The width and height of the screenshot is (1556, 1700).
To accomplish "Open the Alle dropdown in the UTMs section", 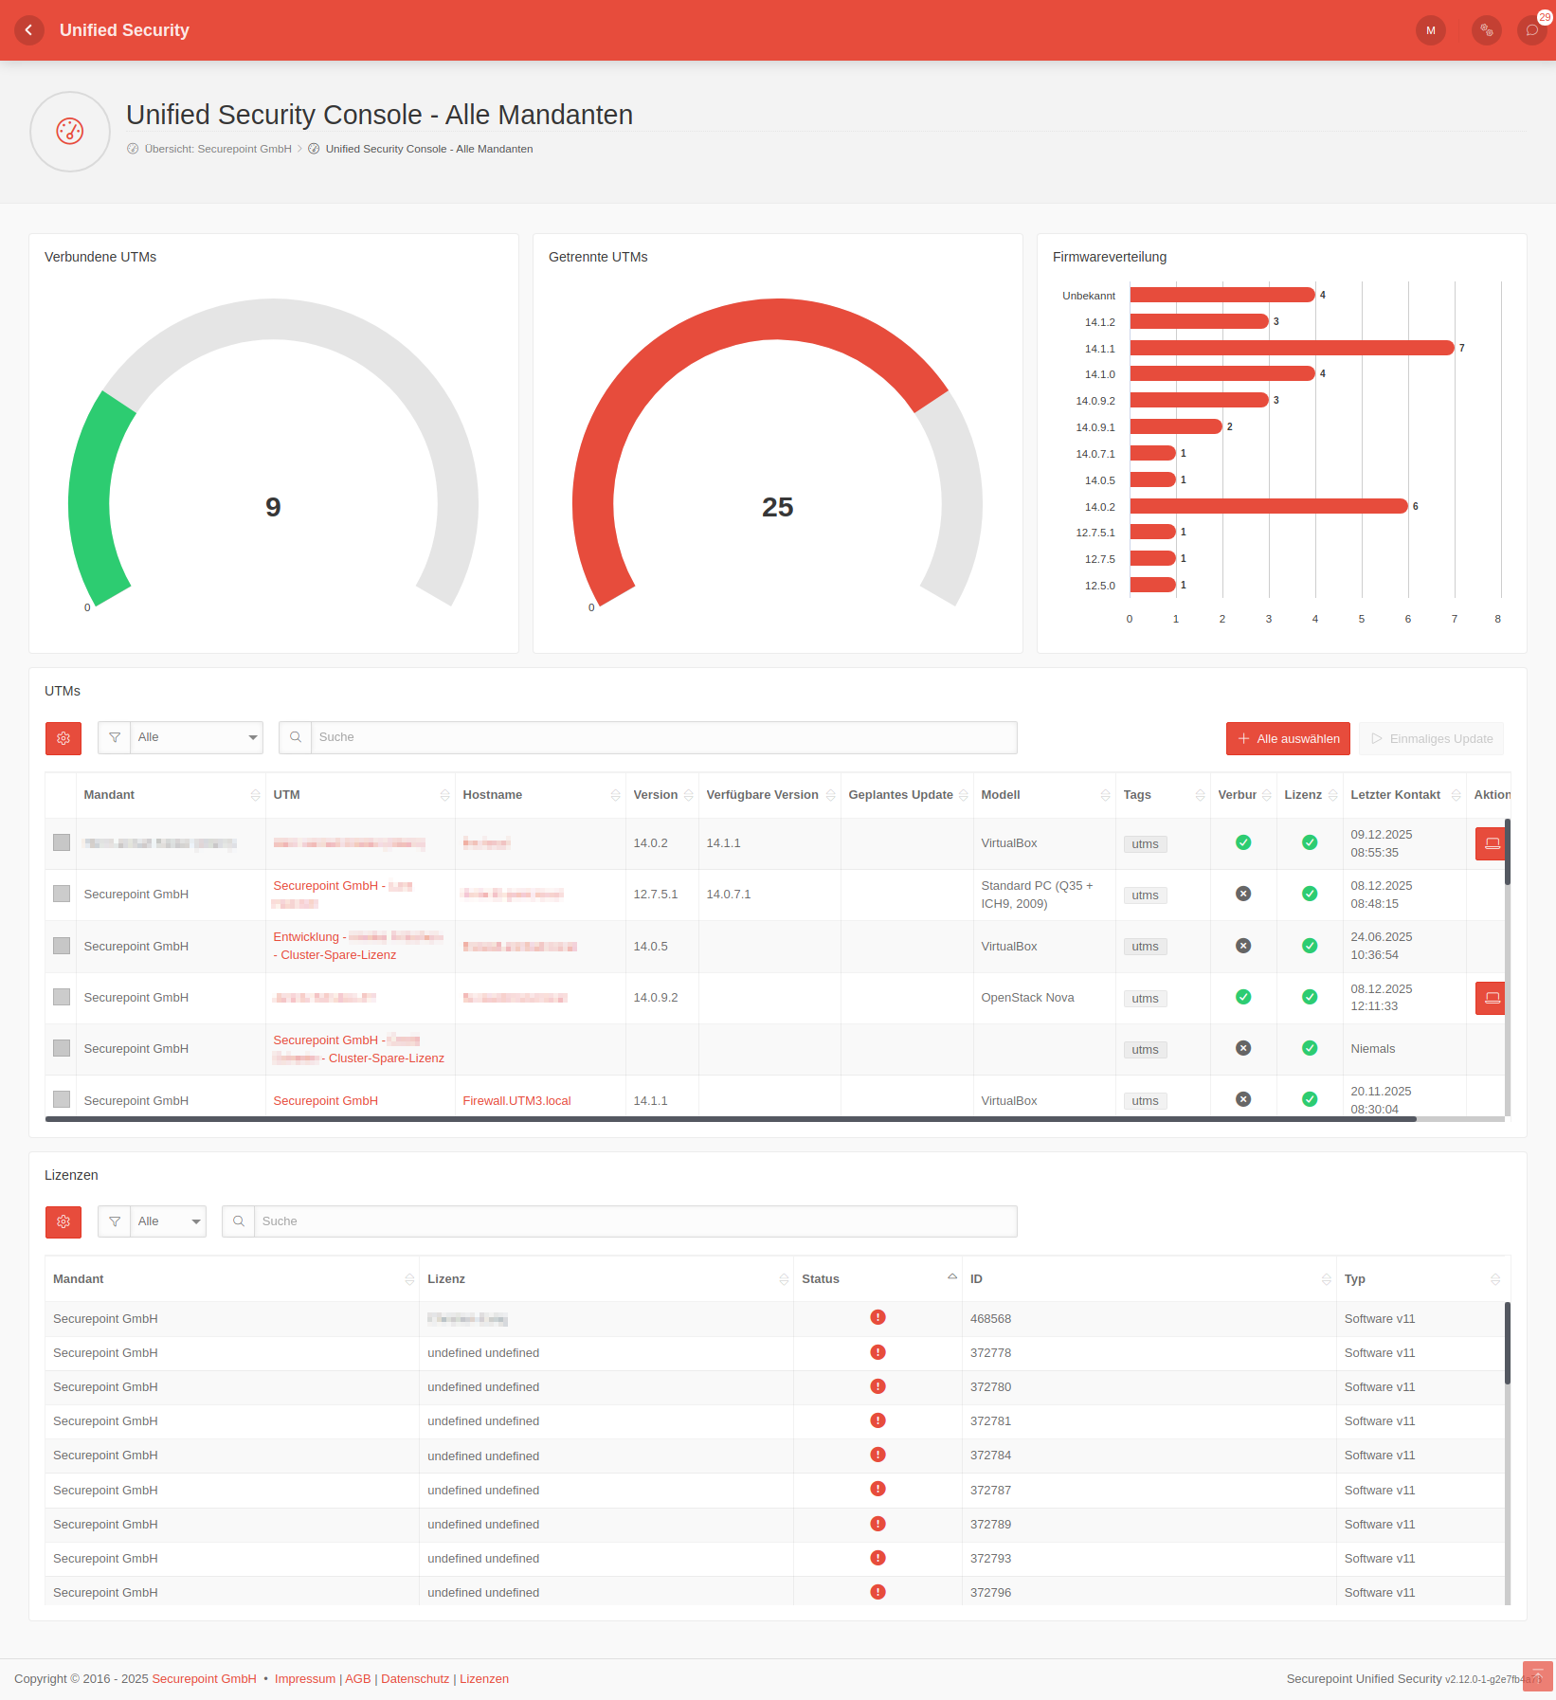I will pyautogui.click(x=195, y=737).
